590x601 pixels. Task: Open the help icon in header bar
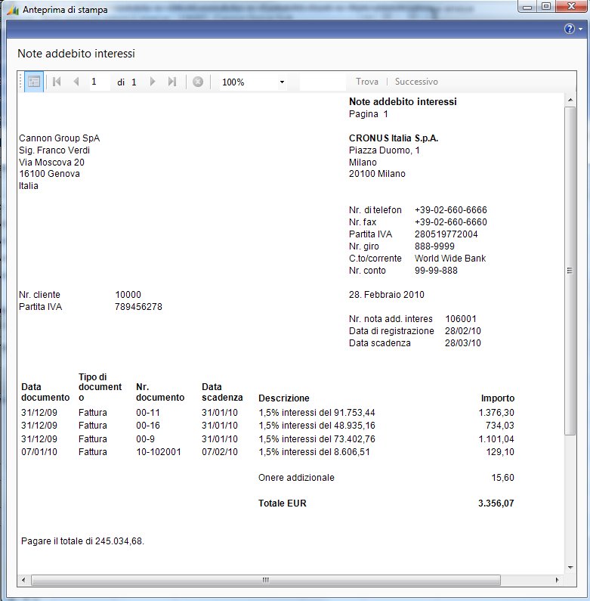tap(570, 29)
